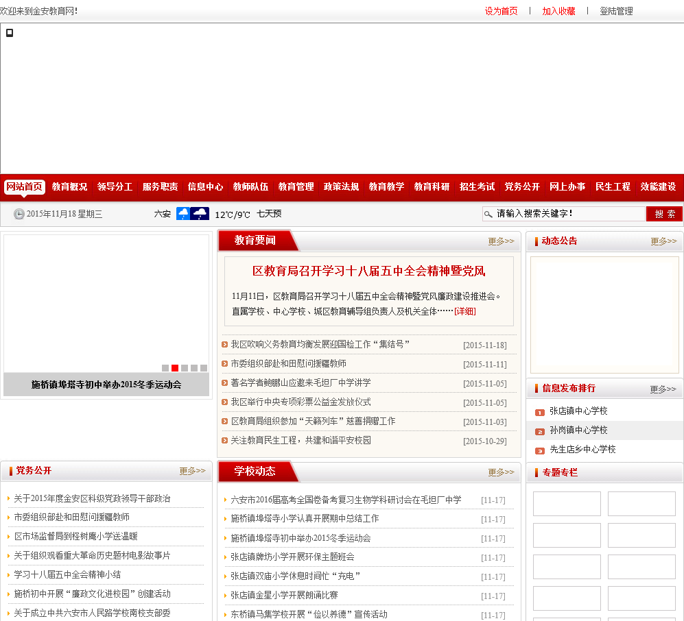The image size is (684, 621).
Task: Open the 招生考试 nav item
Action: coord(477,187)
